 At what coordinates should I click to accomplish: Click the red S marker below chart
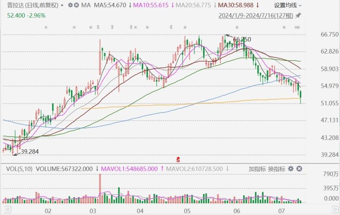tap(178, 159)
